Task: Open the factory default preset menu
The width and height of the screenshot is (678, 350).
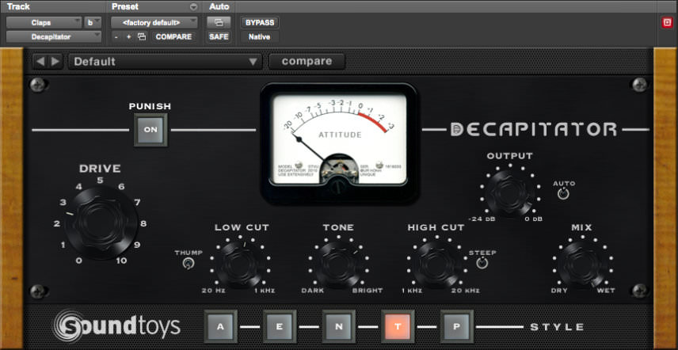Action: (154, 22)
